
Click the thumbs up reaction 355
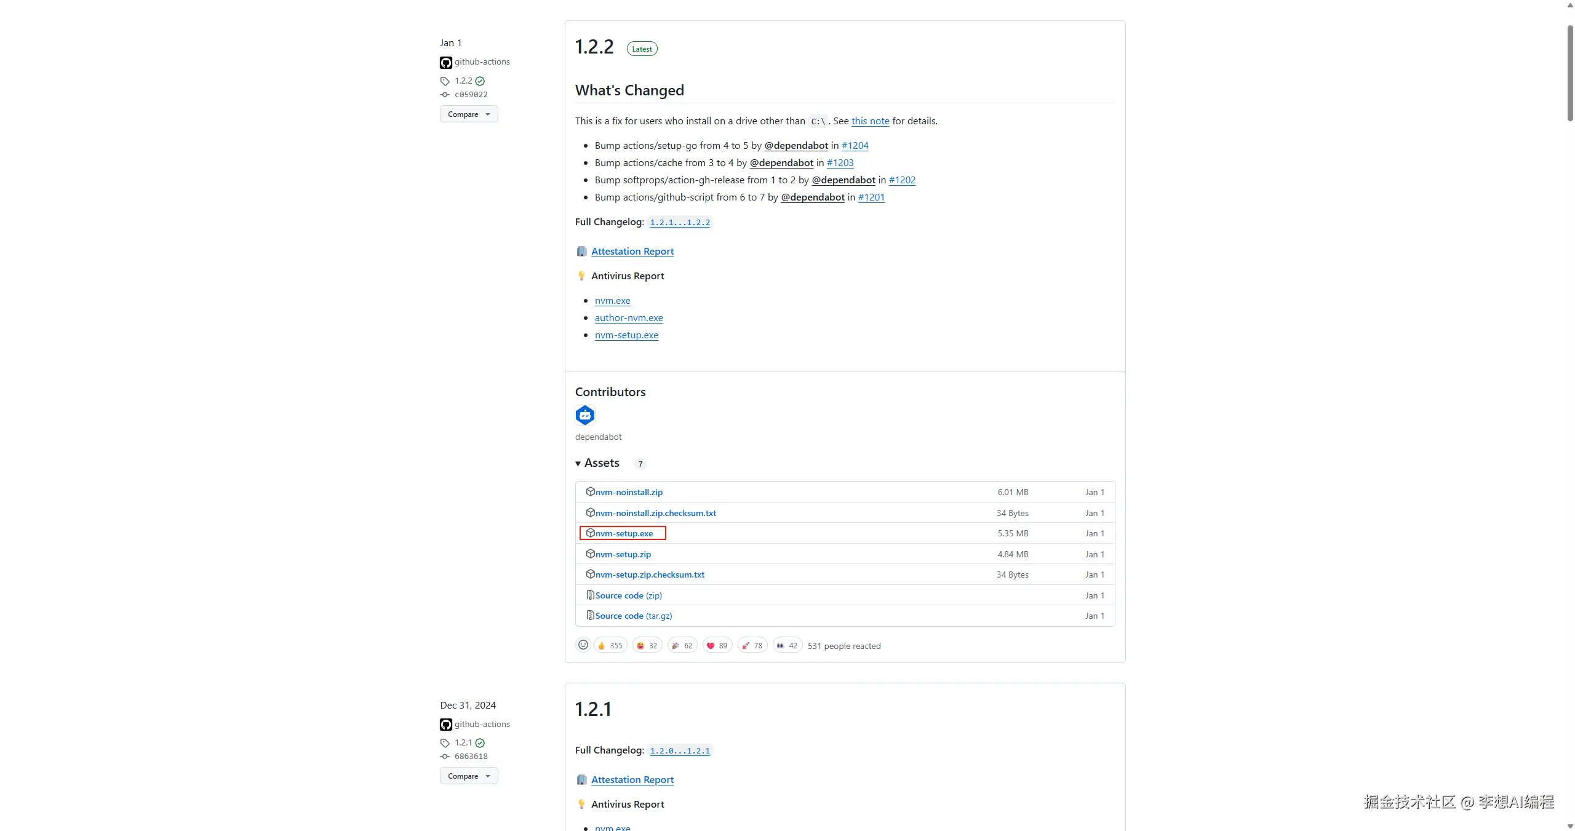[x=610, y=645]
